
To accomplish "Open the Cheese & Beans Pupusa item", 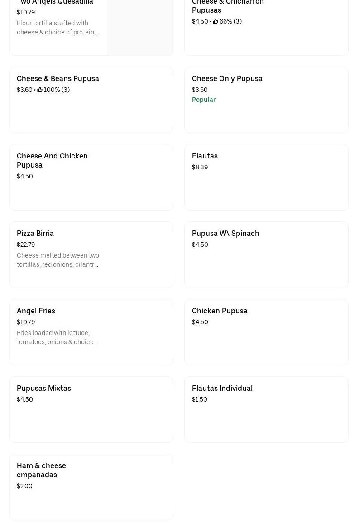I will pos(91,100).
